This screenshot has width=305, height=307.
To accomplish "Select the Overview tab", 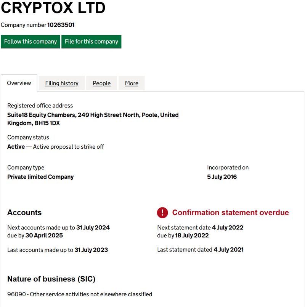I will pos(19,83).
